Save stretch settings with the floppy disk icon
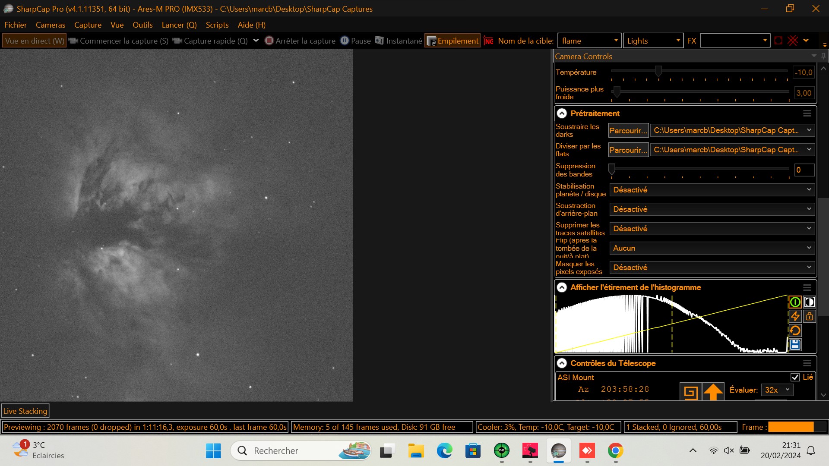Screen dimensions: 829x466 (x=795, y=344)
